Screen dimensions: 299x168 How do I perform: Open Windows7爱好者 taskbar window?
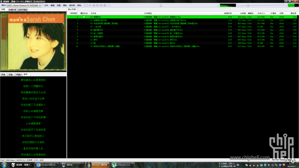(97, 165)
